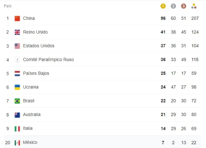Open the Países Bajos country link
Image resolution: width=206 pixels, height=148 pixels.
coord(36,73)
